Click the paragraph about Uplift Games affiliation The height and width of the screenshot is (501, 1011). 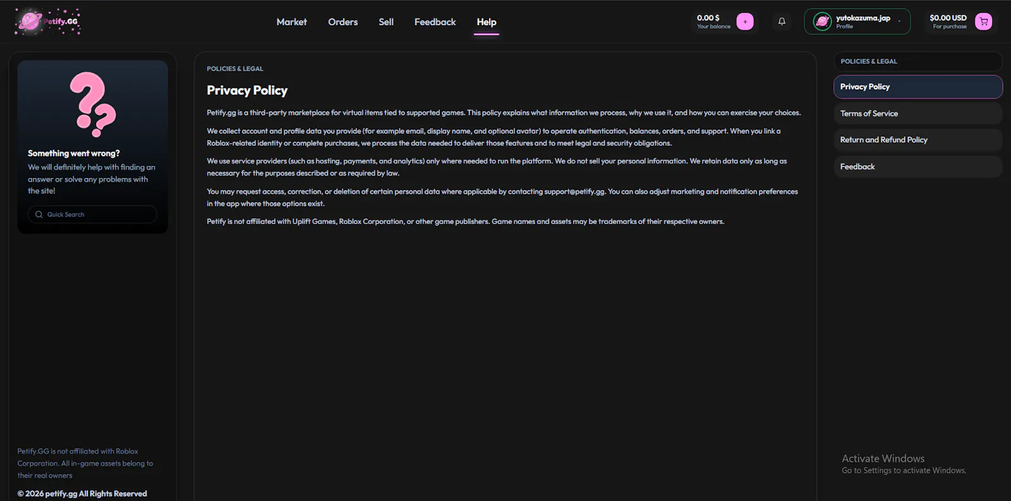click(466, 221)
